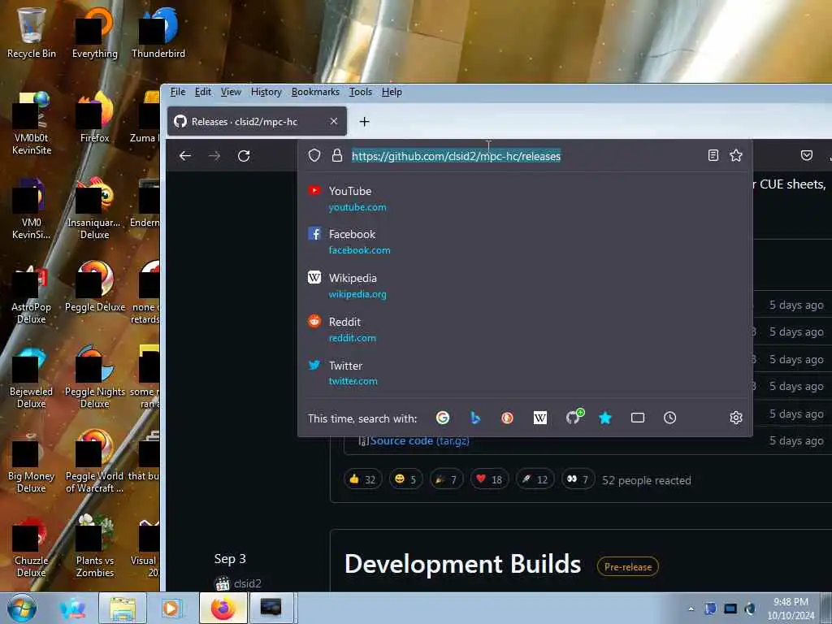
Task: Bookmark this page with the star icon
Action: tap(736, 155)
